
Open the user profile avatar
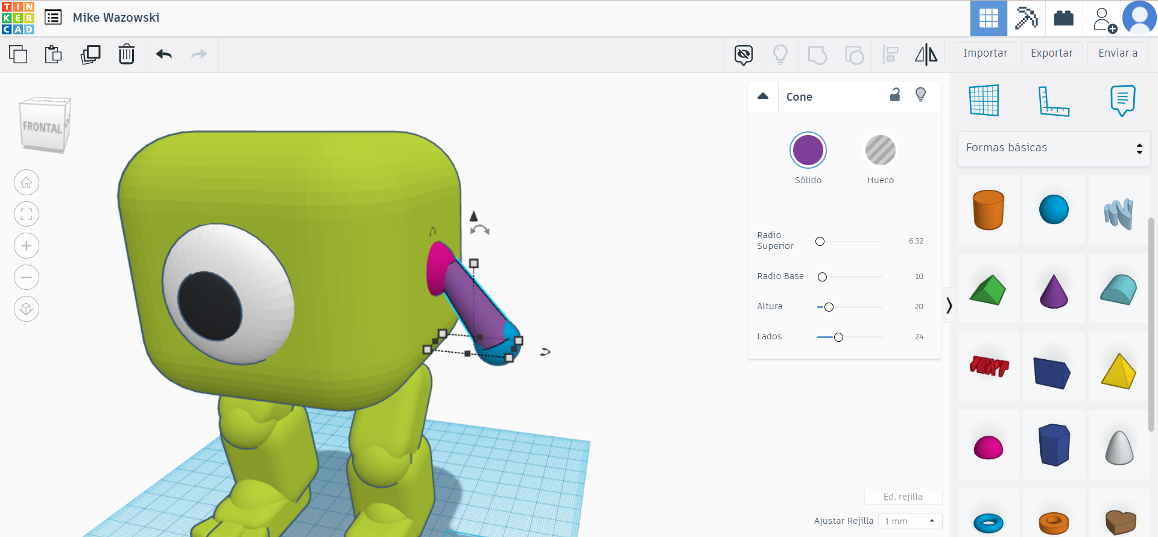1139,18
